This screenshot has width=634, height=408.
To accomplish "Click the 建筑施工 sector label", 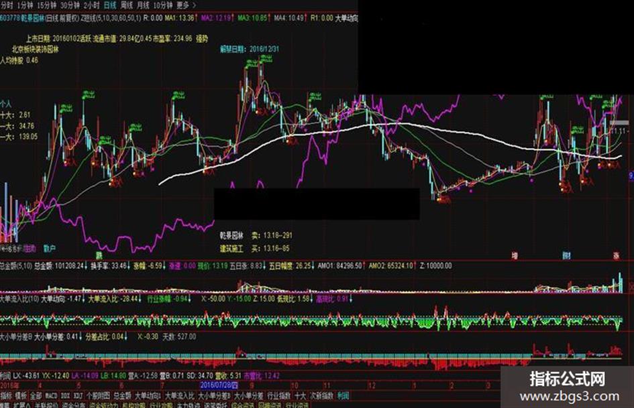I will click(x=231, y=248).
